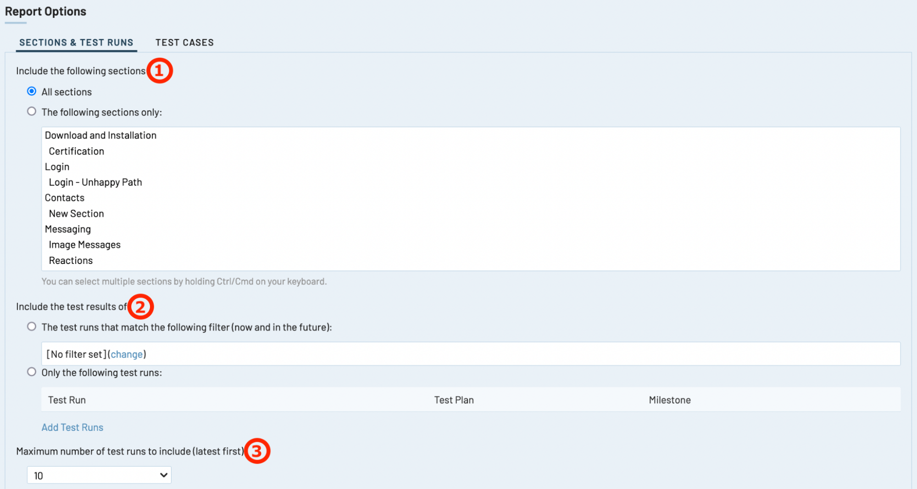Choose the Contacts section
This screenshot has width=917, height=489.
(x=65, y=198)
